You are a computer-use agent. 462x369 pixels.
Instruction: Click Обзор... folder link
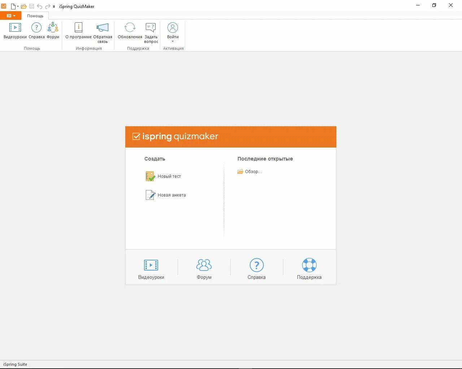click(249, 172)
